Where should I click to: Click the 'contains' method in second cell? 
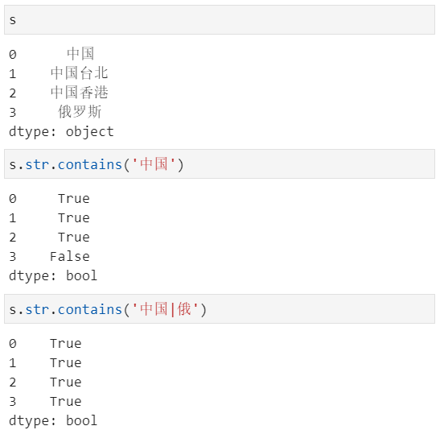pyautogui.click(x=90, y=164)
